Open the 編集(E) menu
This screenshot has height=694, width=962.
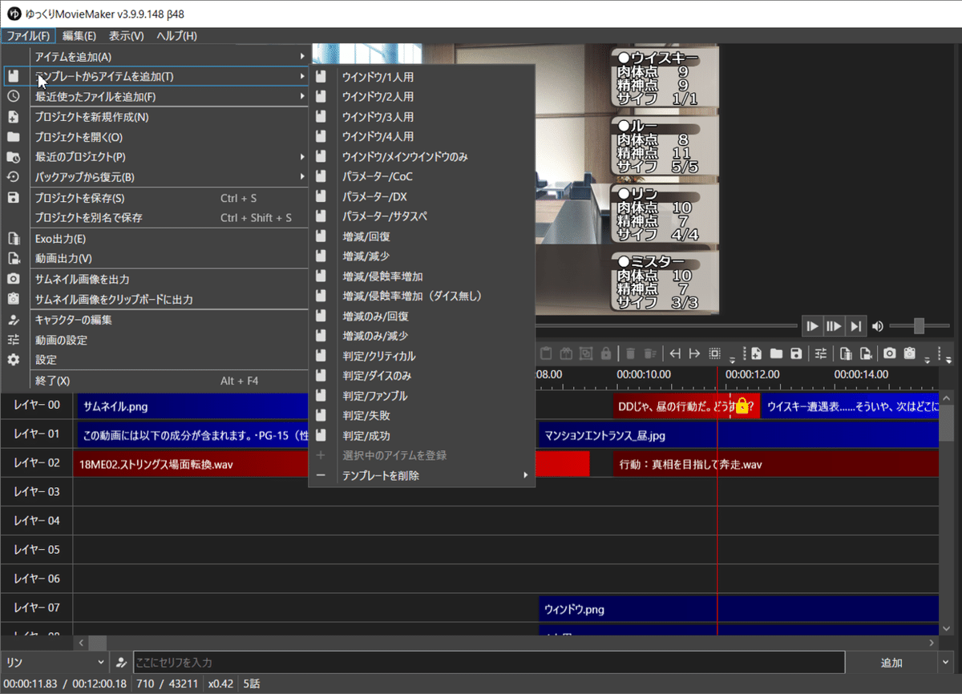(x=79, y=36)
